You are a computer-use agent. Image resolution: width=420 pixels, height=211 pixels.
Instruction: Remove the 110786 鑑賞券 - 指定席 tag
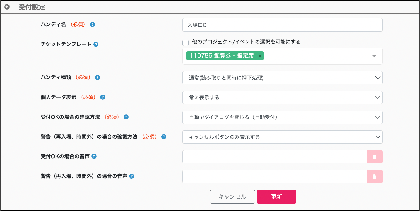pos(260,56)
